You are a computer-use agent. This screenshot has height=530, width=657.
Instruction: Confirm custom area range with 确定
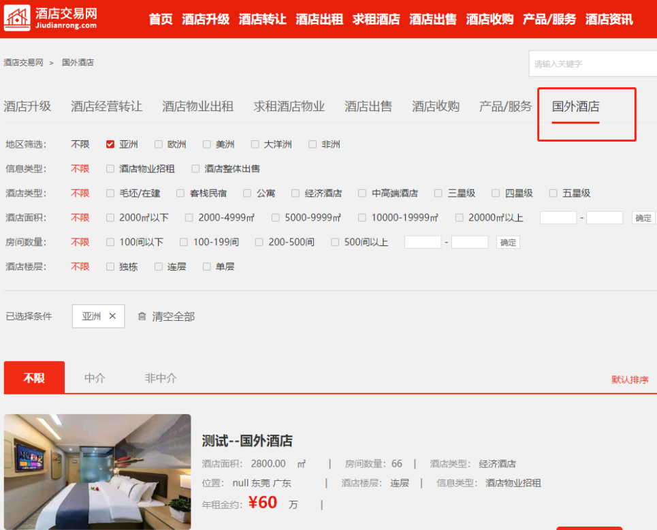(643, 217)
